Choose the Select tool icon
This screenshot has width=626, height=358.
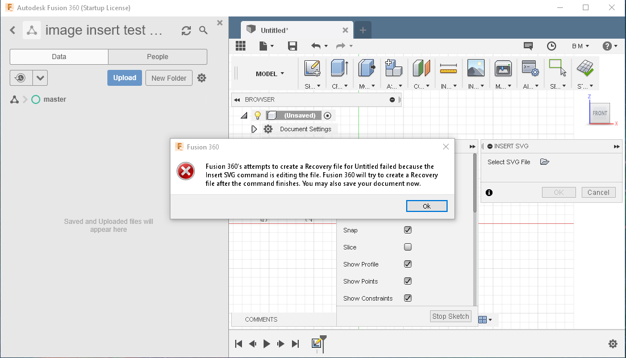click(557, 68)
